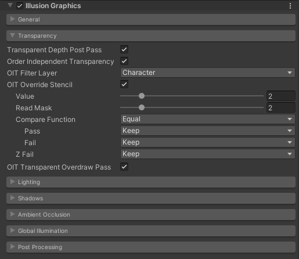Open the three-dot component options menu
This screenshot has width=299, height=259.
[x=290, y=6]
